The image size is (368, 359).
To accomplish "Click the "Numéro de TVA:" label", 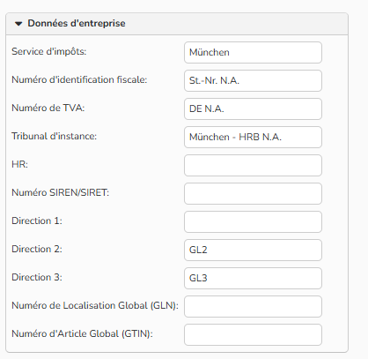I will [48, 108].
